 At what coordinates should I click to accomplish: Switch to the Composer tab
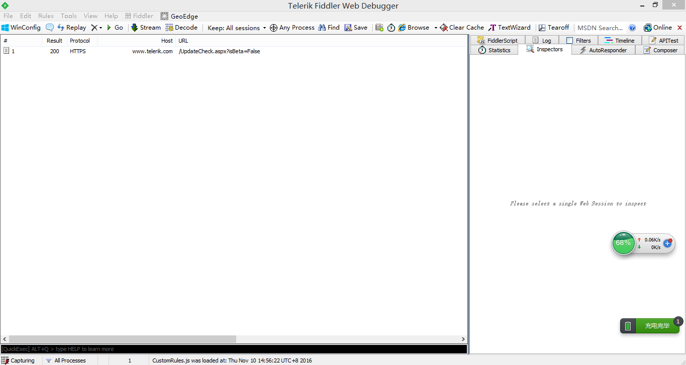(x=660, y=50)
